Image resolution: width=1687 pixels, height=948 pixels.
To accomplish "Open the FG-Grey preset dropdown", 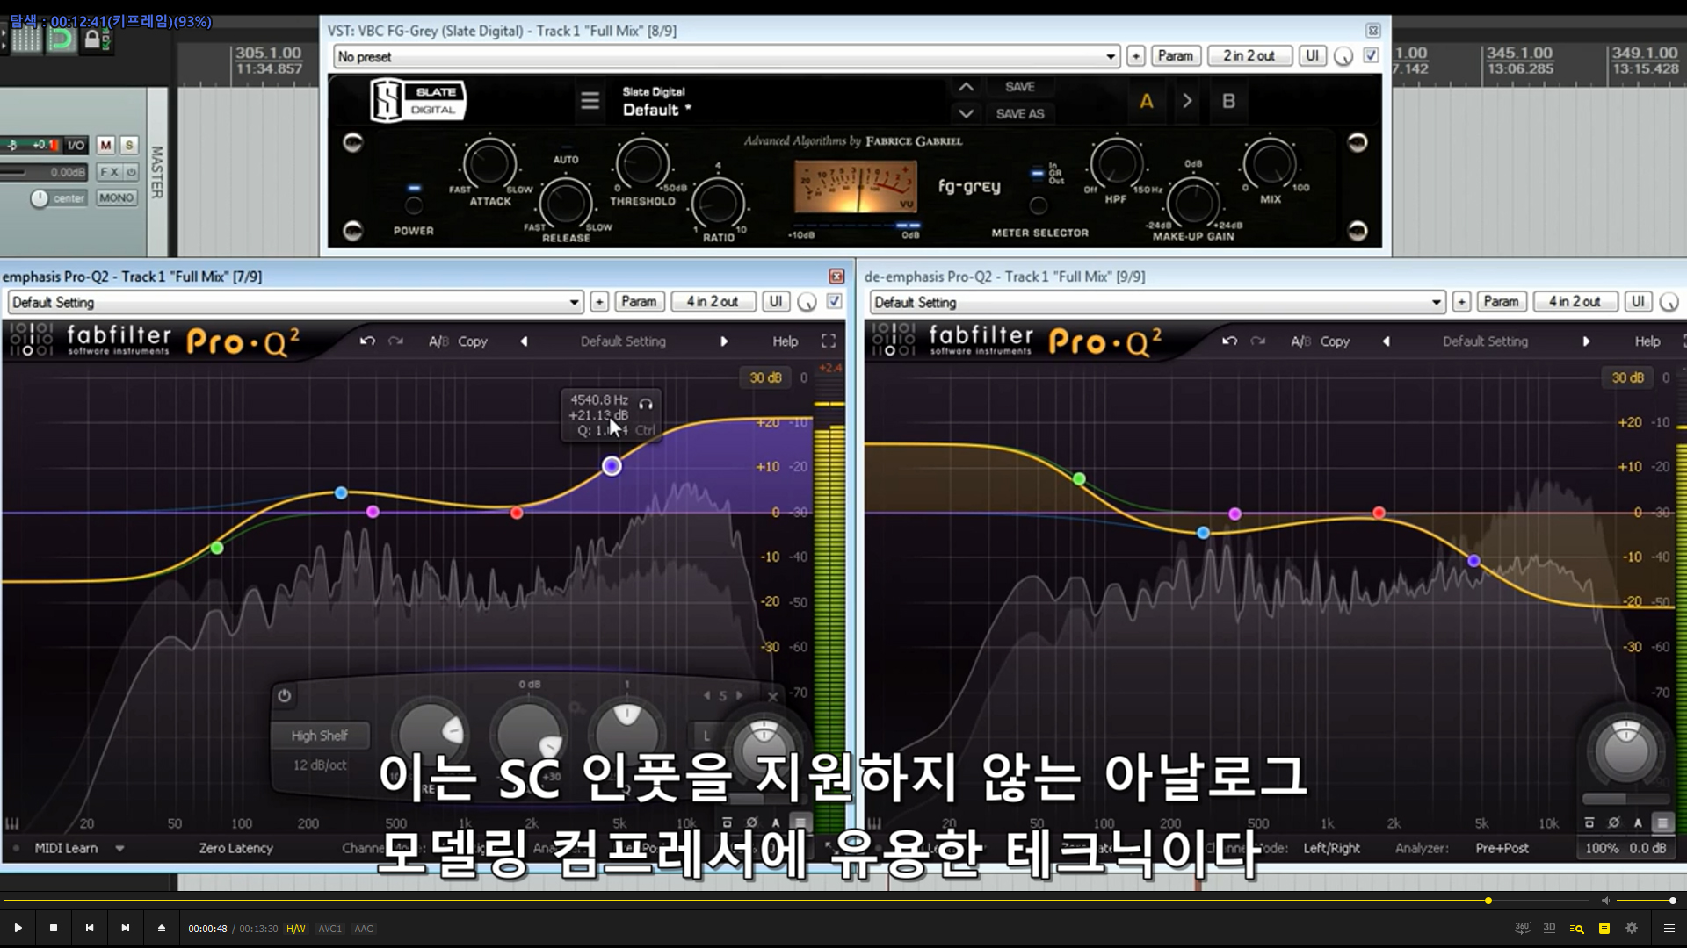I will tap(727, 56).
